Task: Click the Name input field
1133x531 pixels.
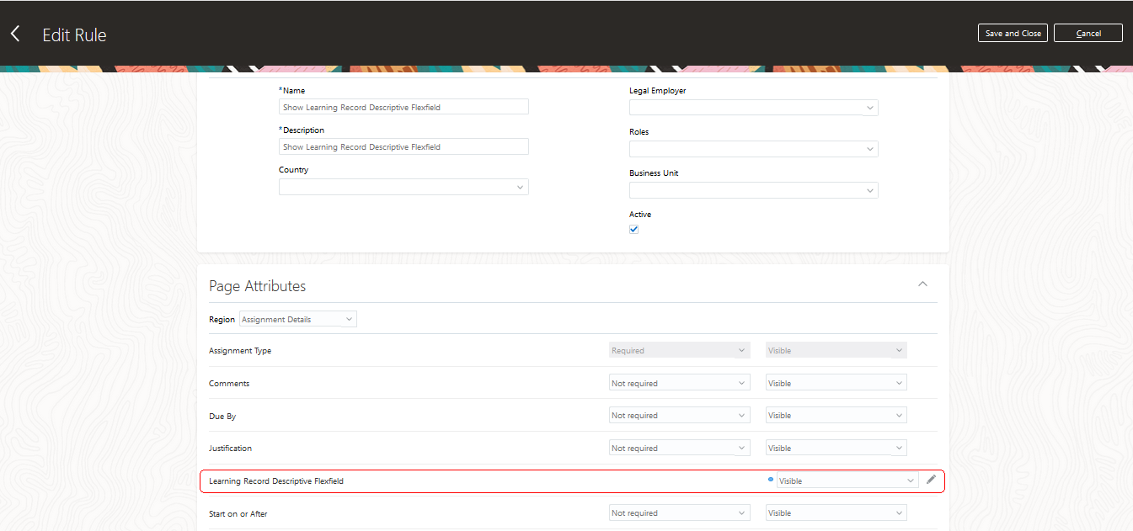Action: 403,107
